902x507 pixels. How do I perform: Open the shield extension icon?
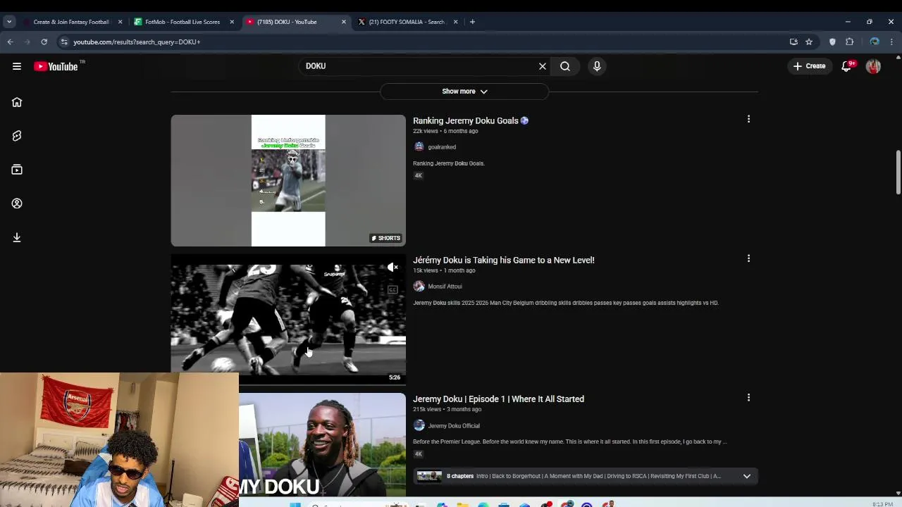point(832,42)
